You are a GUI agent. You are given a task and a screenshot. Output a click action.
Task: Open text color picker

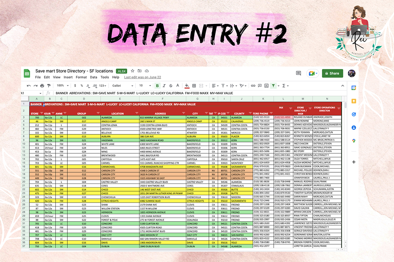178,86
